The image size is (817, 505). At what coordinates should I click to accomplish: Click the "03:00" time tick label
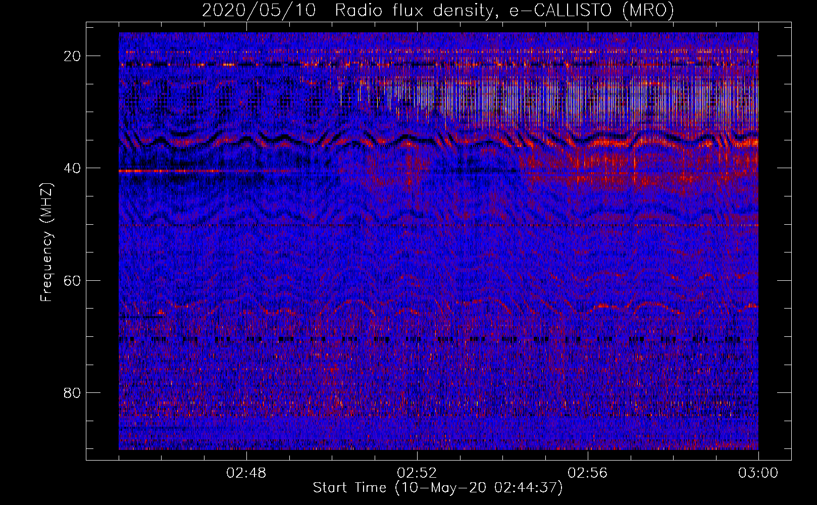(x=758, y=473)
